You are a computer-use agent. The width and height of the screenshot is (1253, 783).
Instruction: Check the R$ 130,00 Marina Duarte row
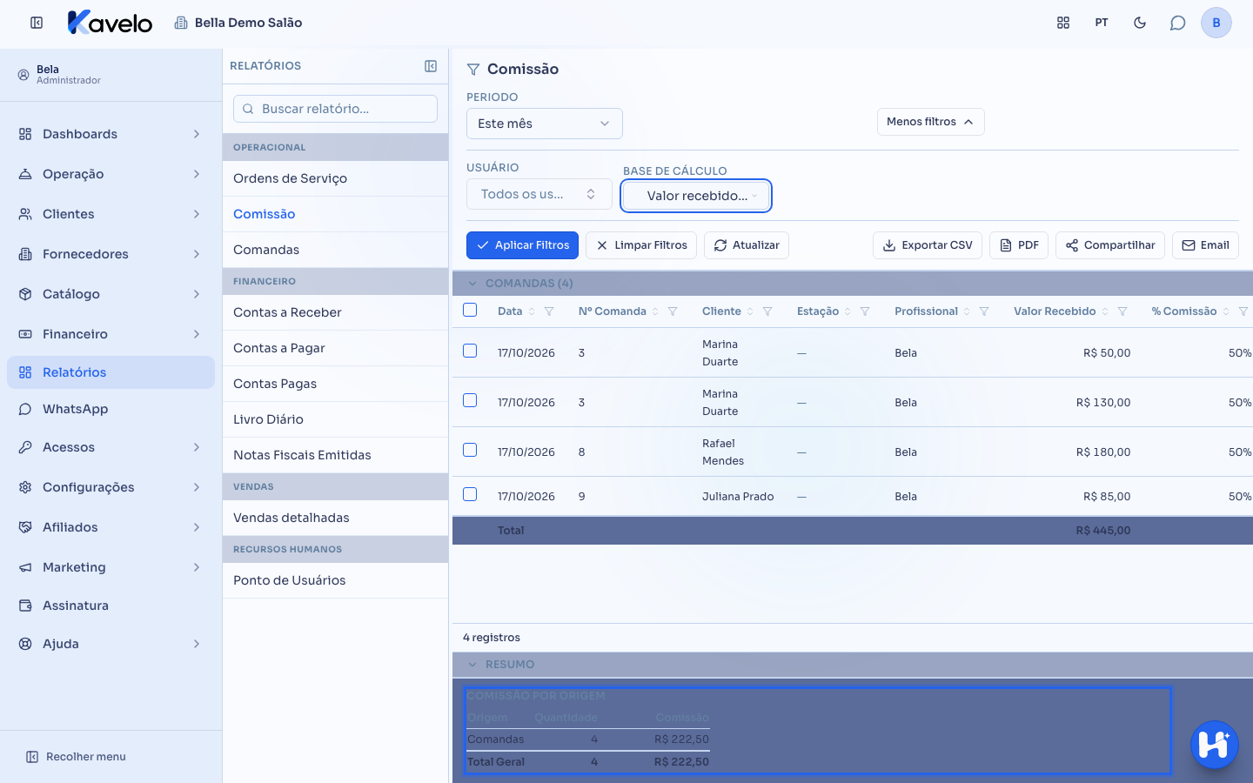[470, 400]
